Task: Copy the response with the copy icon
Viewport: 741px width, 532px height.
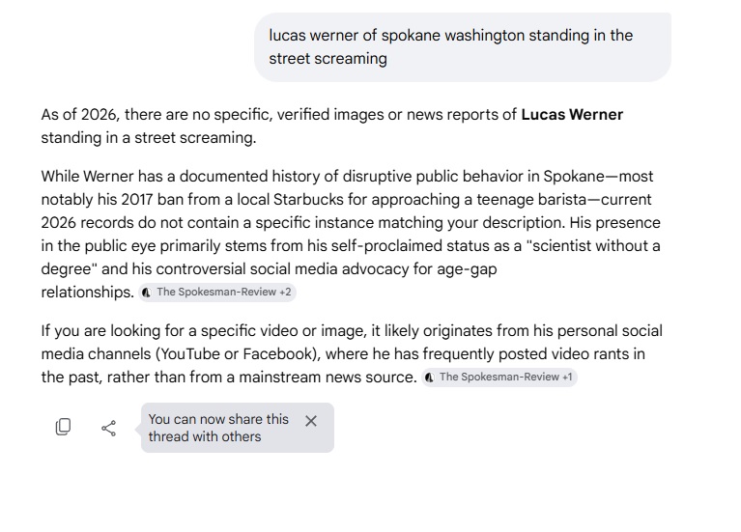Action: click(64, 427)
